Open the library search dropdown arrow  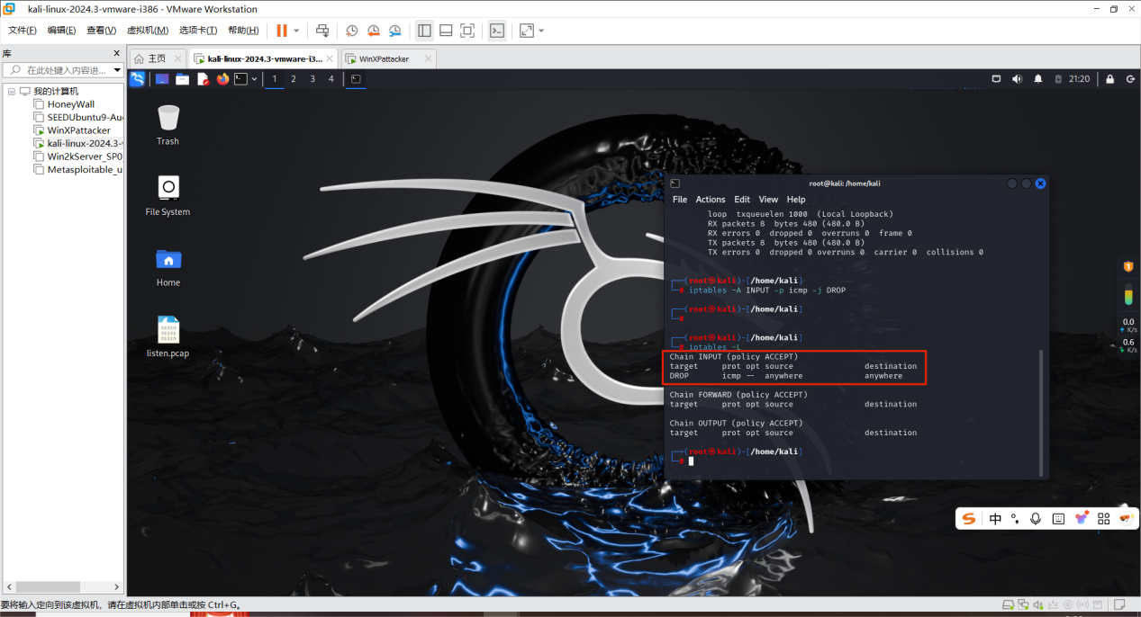[117, 70]
